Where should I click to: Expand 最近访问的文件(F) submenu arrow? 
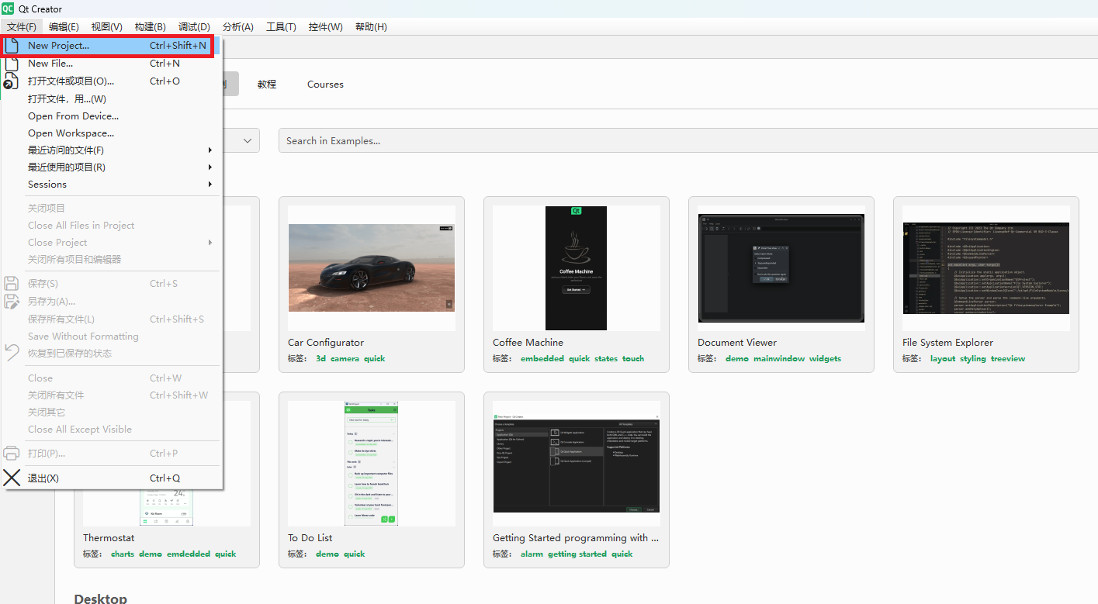click(210, 150)
